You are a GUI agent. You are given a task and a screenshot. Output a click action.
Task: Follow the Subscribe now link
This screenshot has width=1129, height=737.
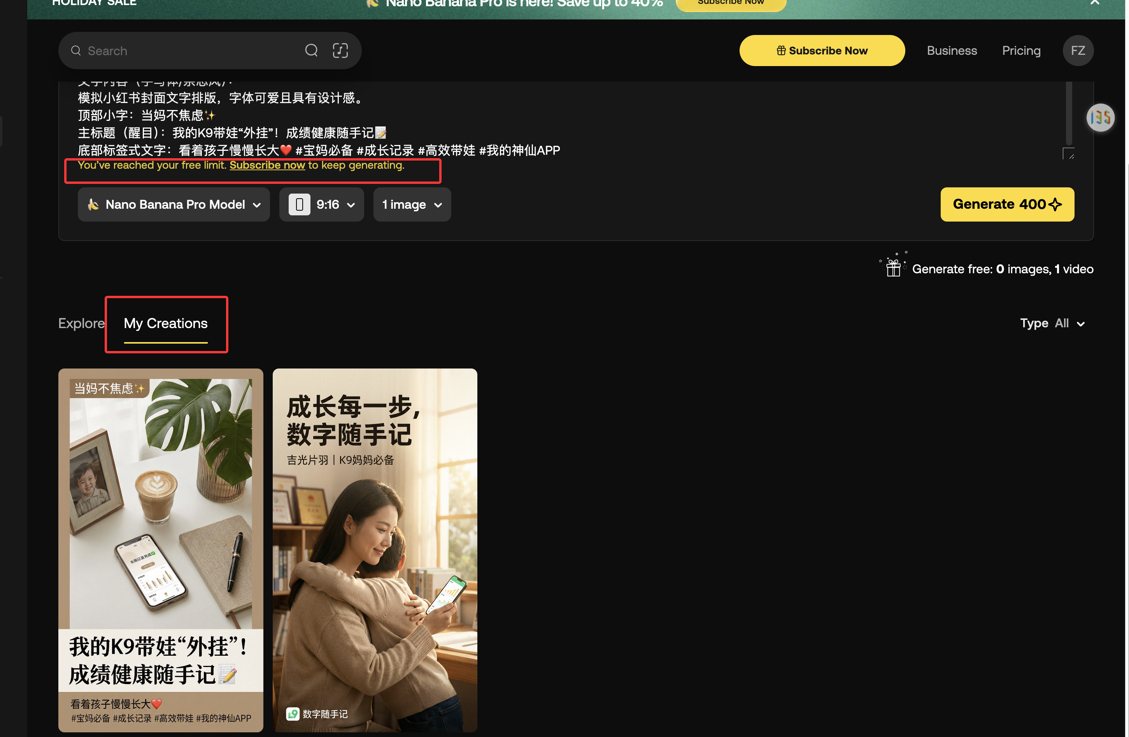(267, 165)
